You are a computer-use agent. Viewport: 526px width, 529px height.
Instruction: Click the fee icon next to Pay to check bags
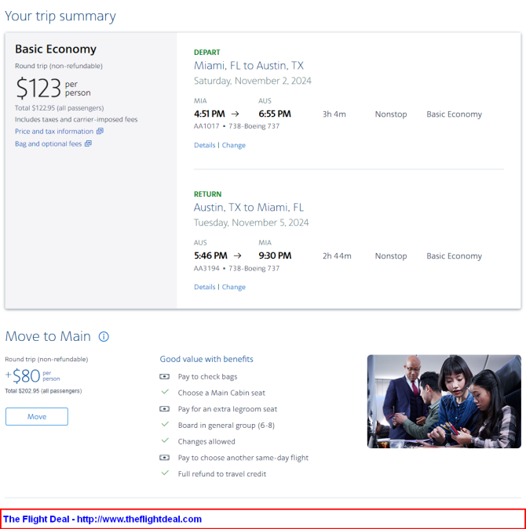click(x=165, y=376)
